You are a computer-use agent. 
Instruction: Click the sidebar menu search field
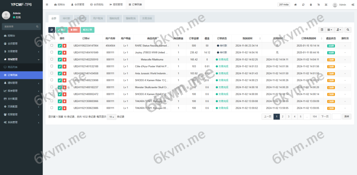coord(19,26)
